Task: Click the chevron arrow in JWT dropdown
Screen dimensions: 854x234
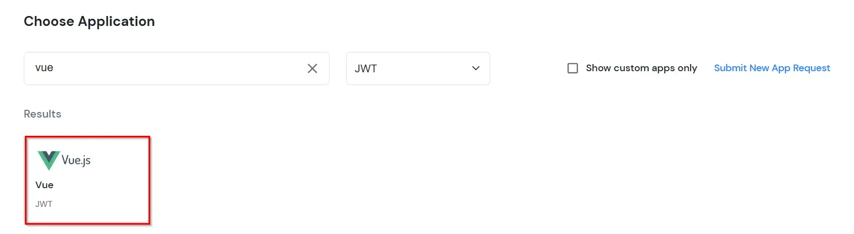Action: (475, 68)
